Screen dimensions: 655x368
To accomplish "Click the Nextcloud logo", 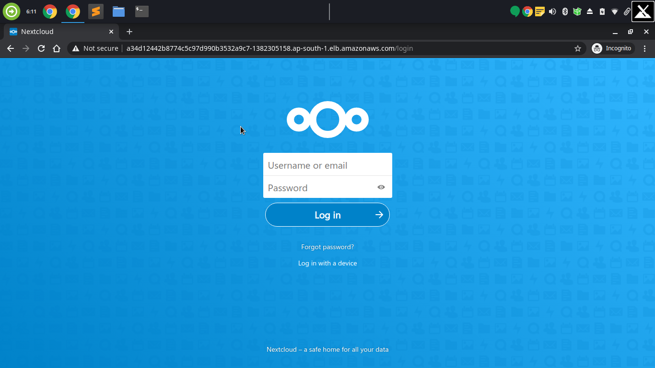I will point(327,120).
